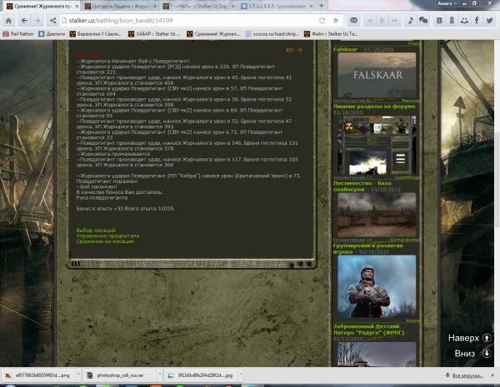Open the 'Диалоги' bookmark
Screen dimensions: 500x387
tap(52, 34)
